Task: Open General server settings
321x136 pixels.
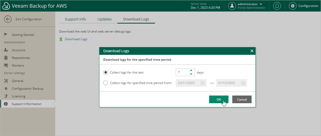Action: coord(17,81)
